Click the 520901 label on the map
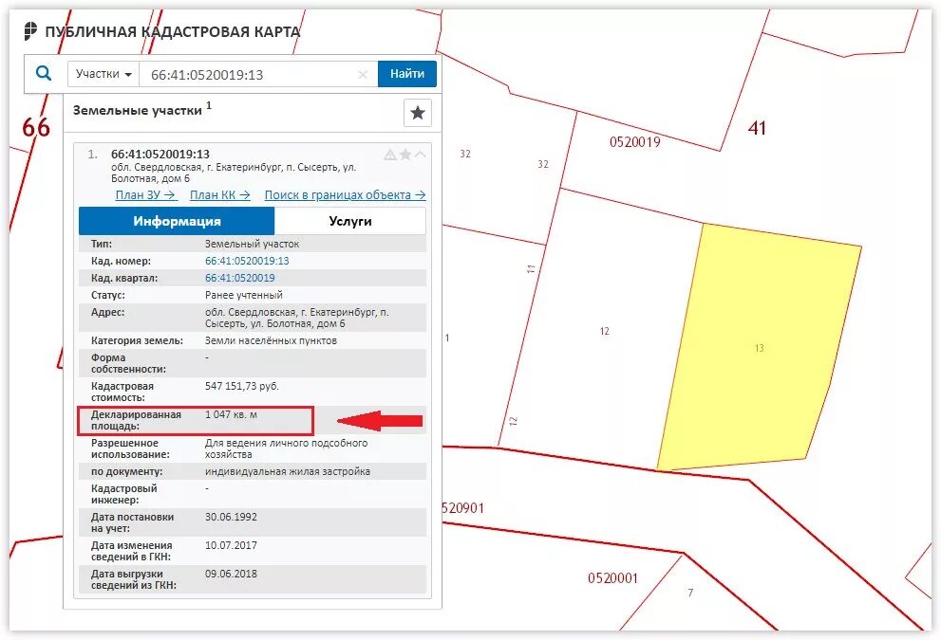Image resolution: width=941 pixels, height=640 pixels. pyautogui.click(x=463, y=508)
